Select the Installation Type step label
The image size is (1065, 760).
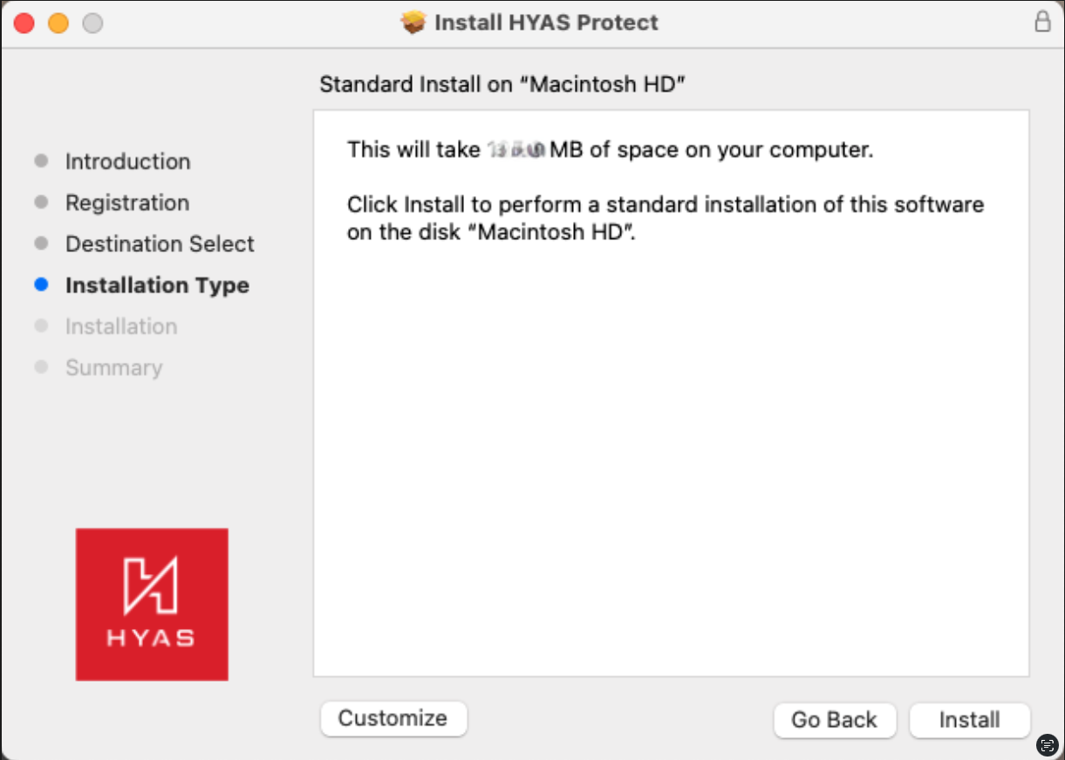pyautogui.click(x=157, y=285)
